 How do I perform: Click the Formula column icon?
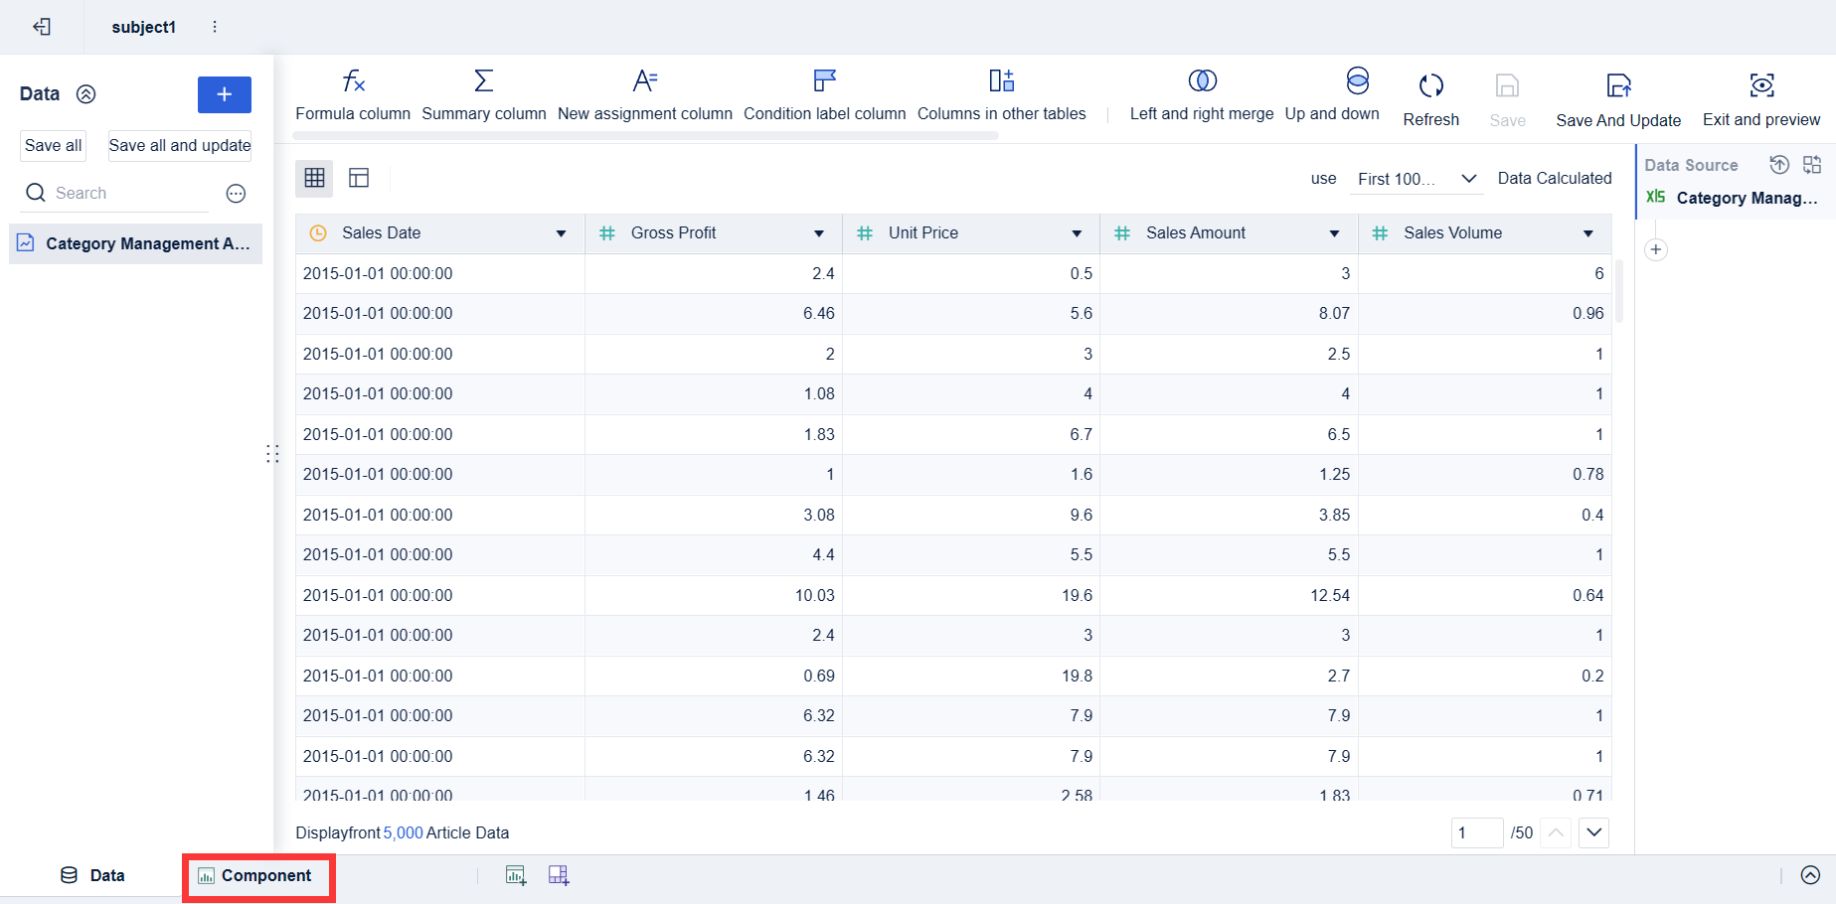coord(353,81)
